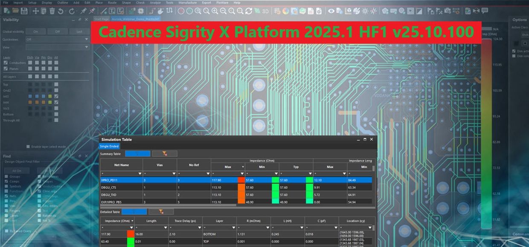Switch to the Start Page tab
The height and width of the screenshot is (247, 529).
tap(102, 19)
